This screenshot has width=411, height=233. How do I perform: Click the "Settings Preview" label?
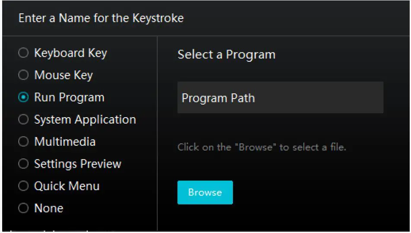(x=78, y=164)
